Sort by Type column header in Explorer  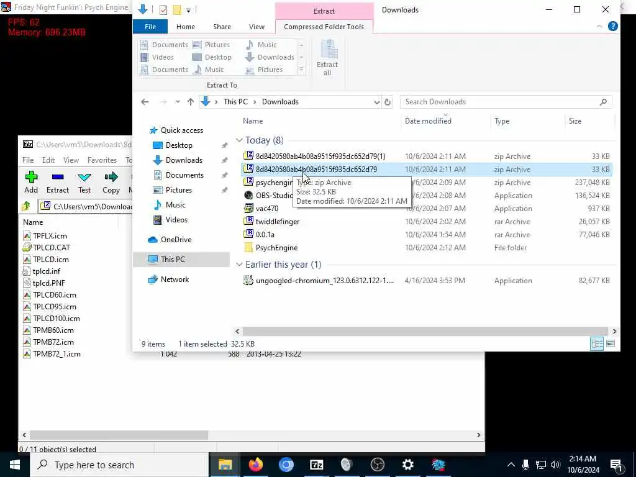click(502, 121)
